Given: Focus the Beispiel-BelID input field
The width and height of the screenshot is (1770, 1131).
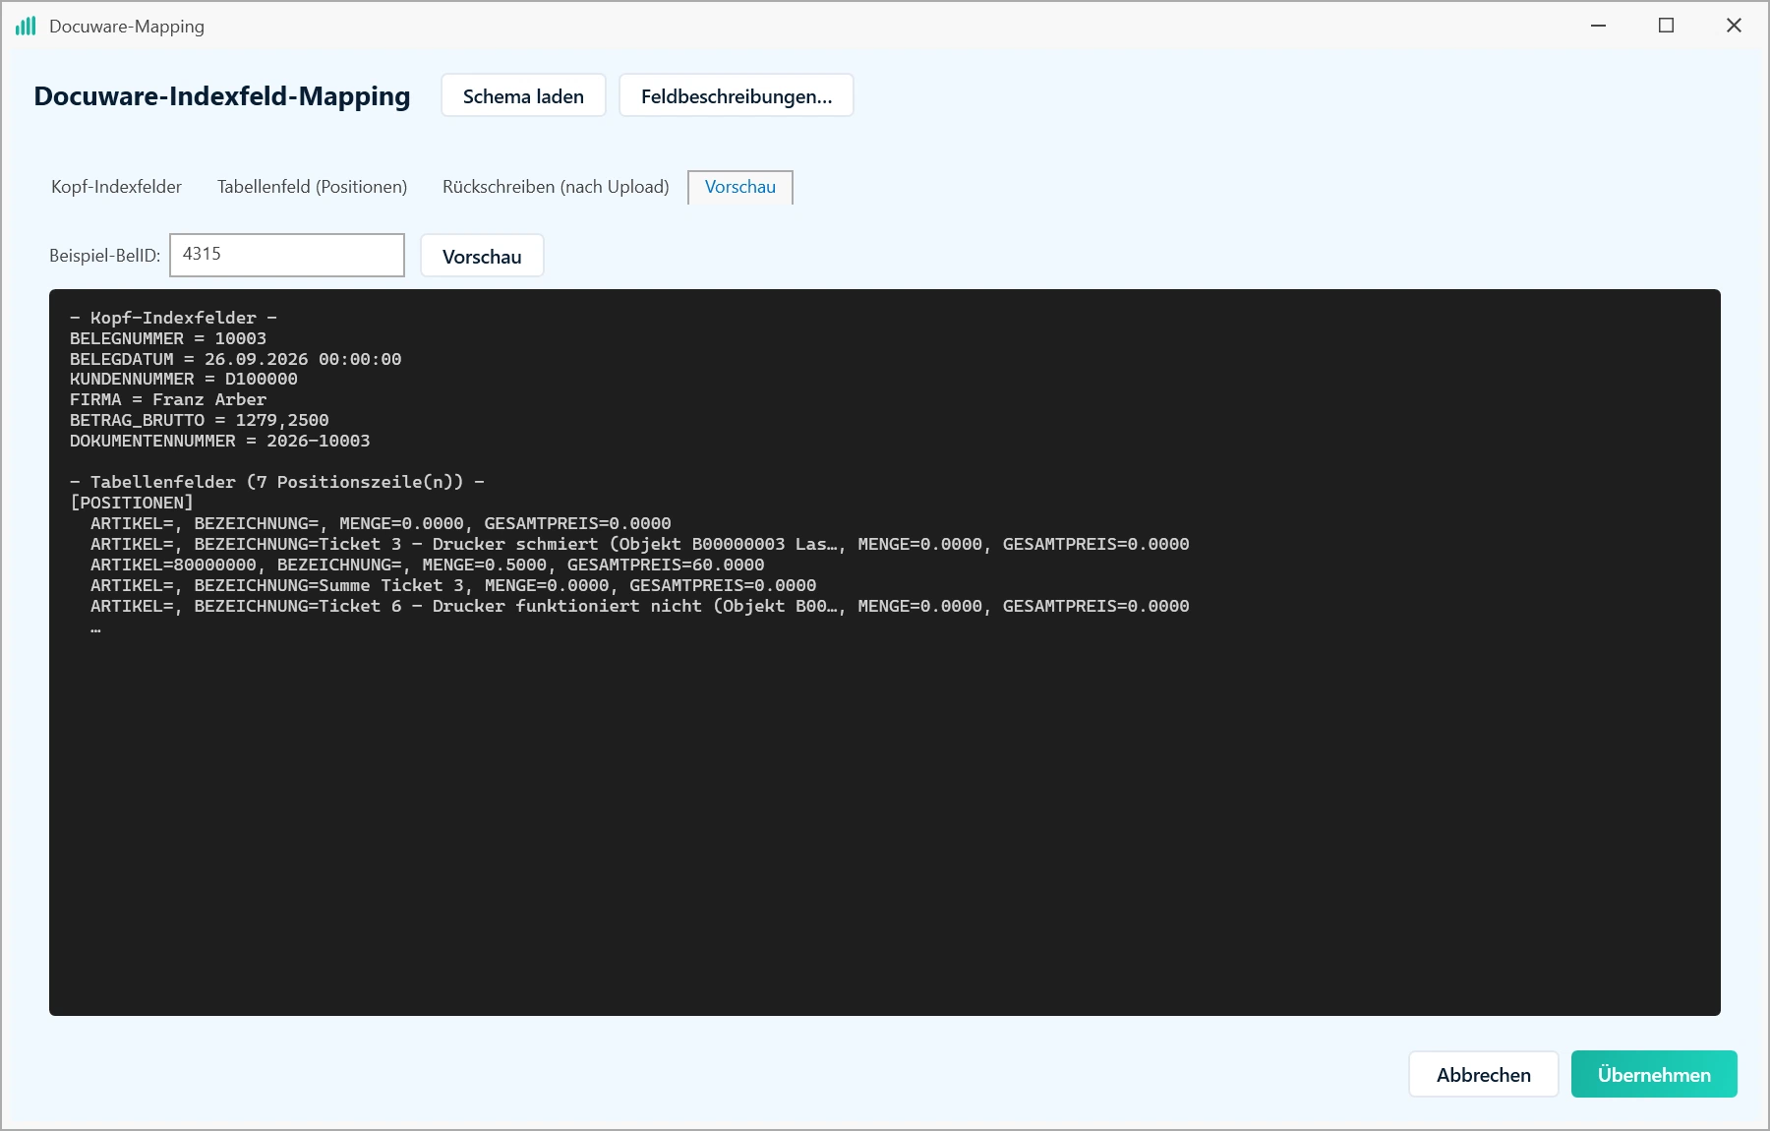Looking at the screenshot, I should [x=287, y=255].
